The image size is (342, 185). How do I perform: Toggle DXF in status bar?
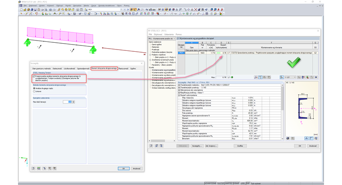coord(247,183)
